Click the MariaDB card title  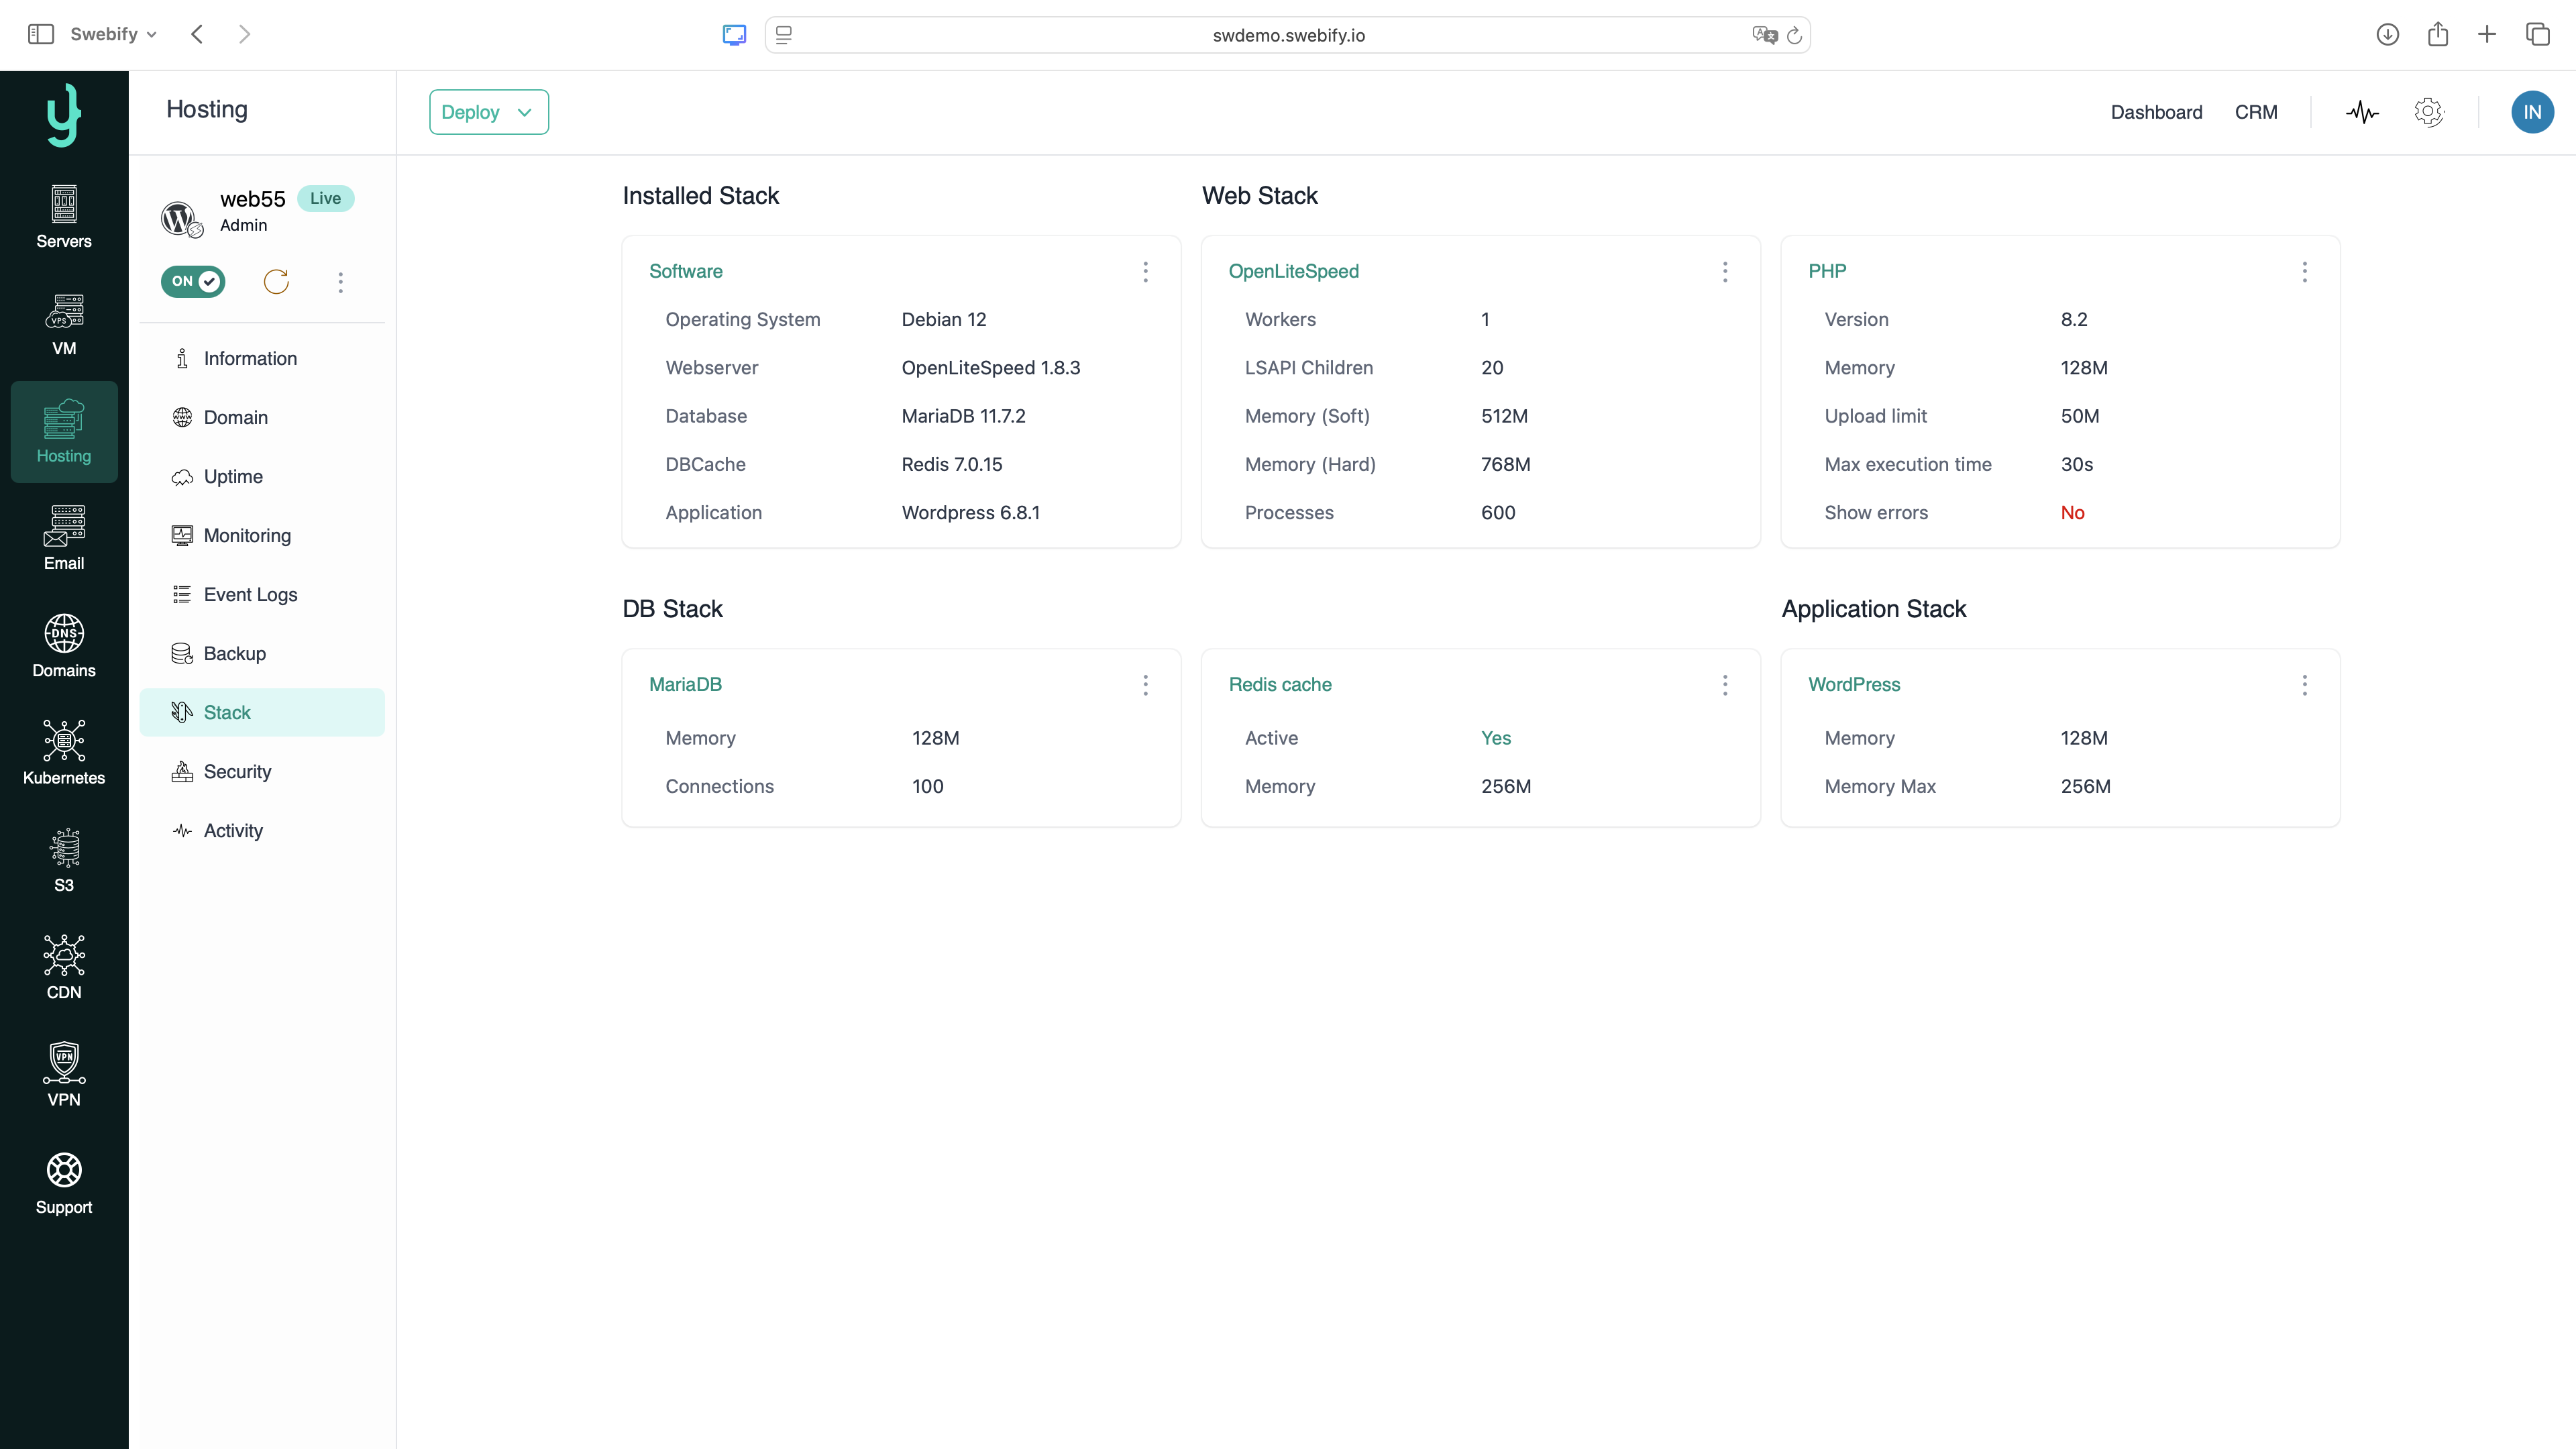click(x=685, y=684)
